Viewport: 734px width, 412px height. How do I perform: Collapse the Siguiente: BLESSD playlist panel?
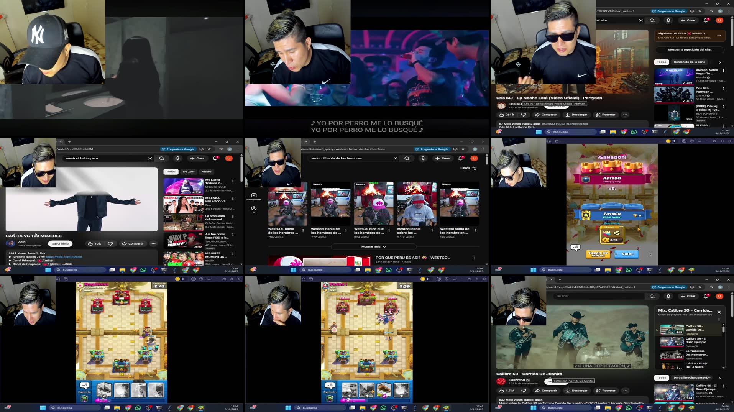[x=719, y=36]
